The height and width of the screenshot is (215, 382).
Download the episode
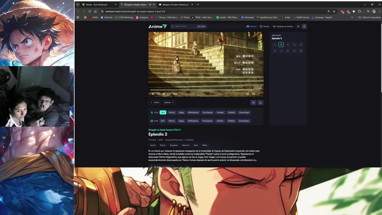(260, 102)
